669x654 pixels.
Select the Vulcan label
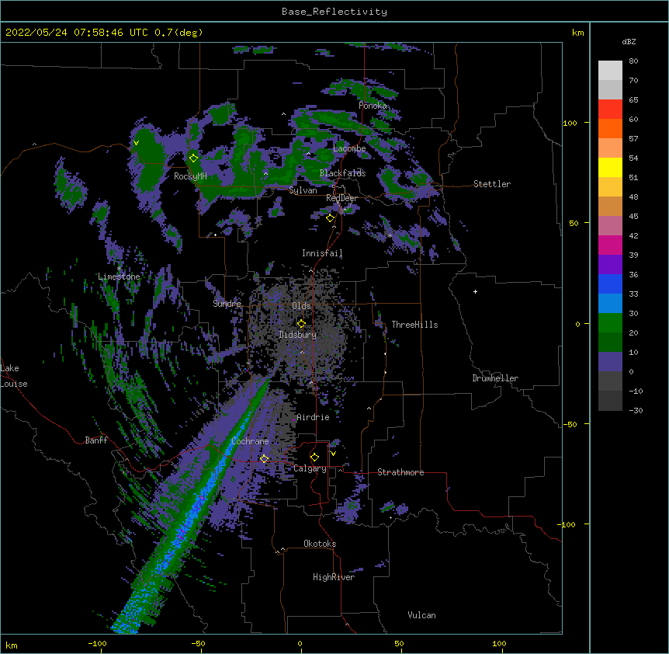(421, 615)
